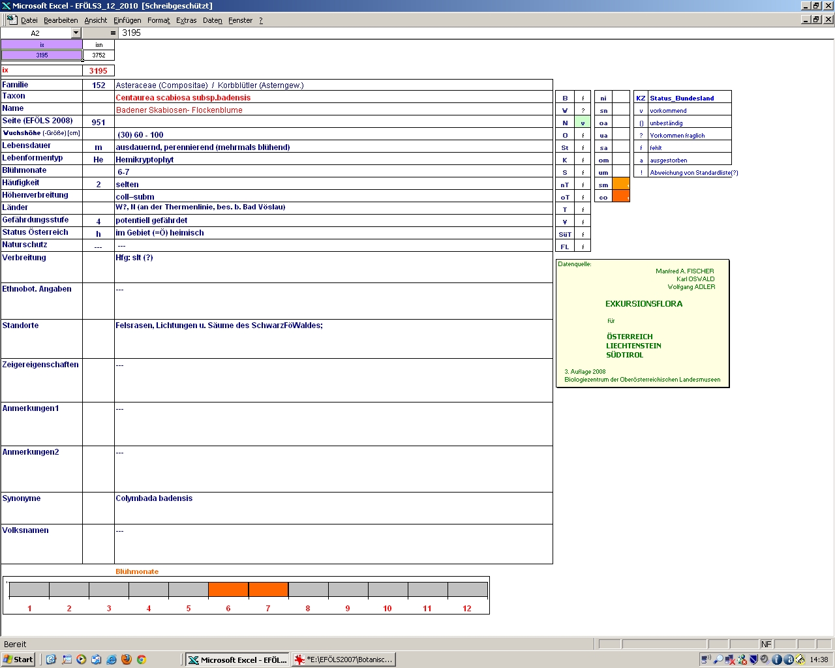Click the blue 'a' tray icon
835x668 pixels.
[x=789, y=660]
